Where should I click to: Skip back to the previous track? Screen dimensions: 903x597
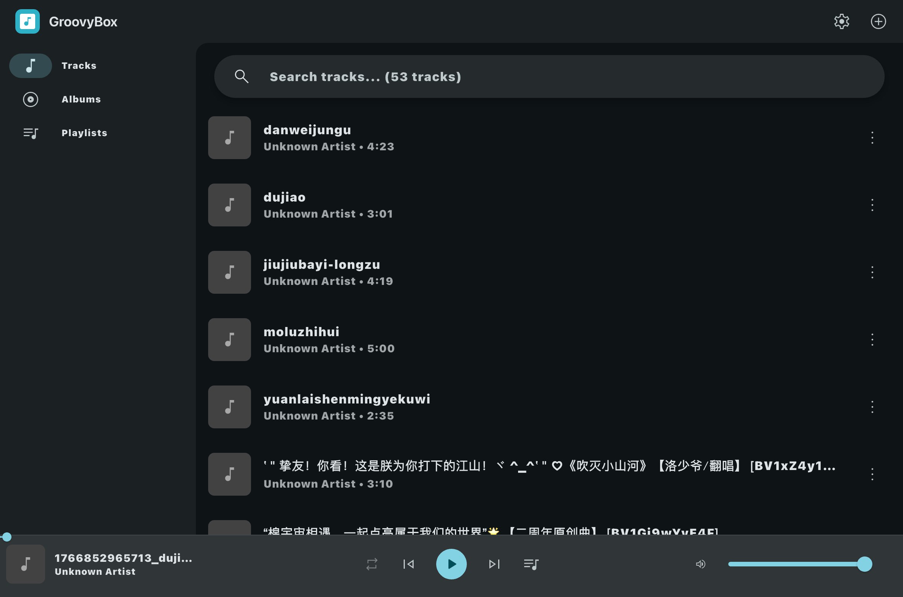(409, 564)
